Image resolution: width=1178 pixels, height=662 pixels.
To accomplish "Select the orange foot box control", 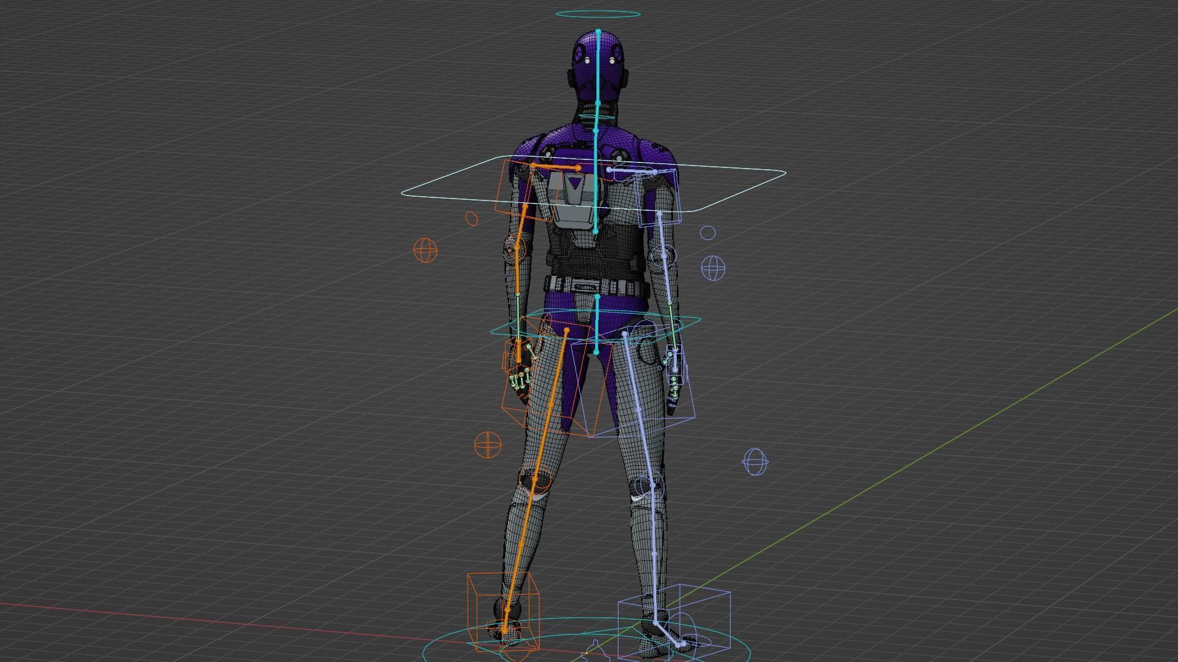I will [x=503, y=611].
